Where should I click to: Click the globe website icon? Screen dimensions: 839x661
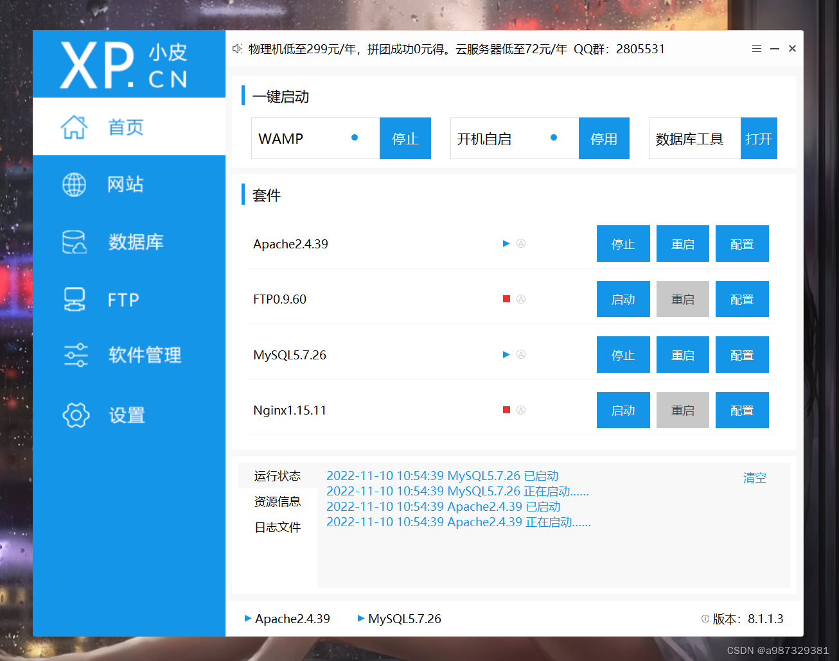point(75,185)
